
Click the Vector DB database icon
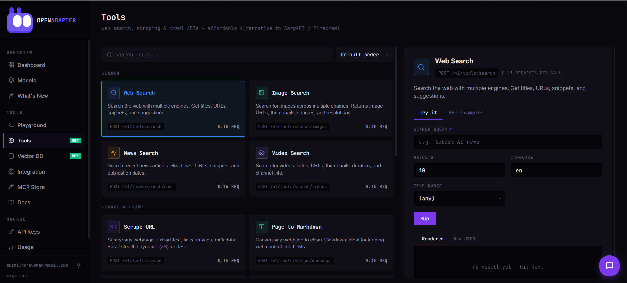tap(11, 156)
